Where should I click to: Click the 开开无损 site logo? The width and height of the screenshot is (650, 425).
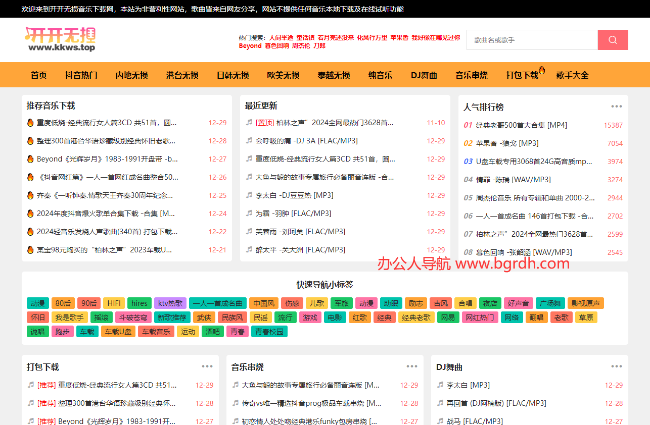pos(61,39)
